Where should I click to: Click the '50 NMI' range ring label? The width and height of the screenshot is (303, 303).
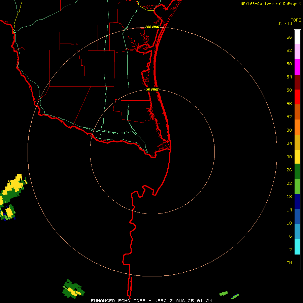click(152, 89)
